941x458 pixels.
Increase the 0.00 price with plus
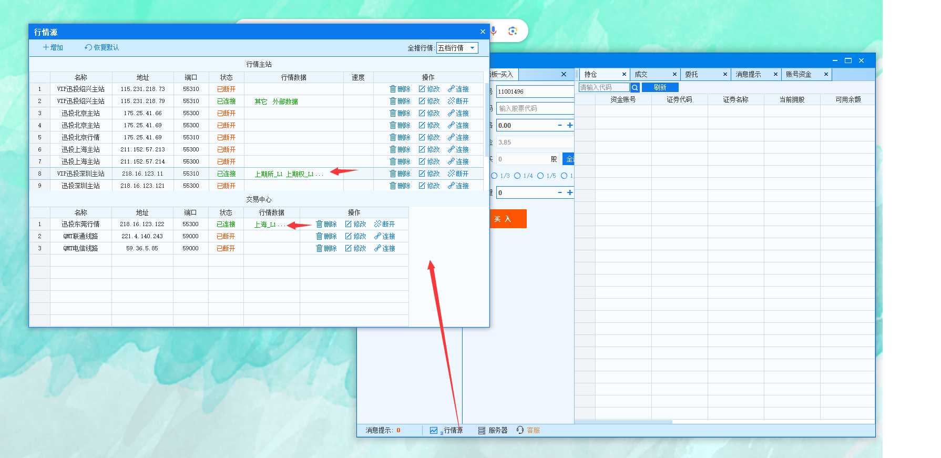[x=570, y=125]
